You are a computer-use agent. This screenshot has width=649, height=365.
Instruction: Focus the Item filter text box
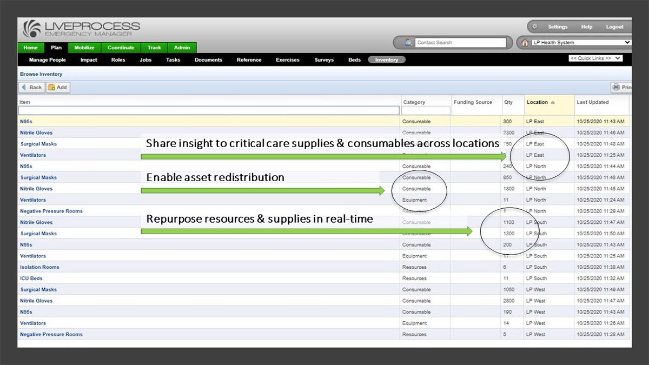click(x=208, y=110)
